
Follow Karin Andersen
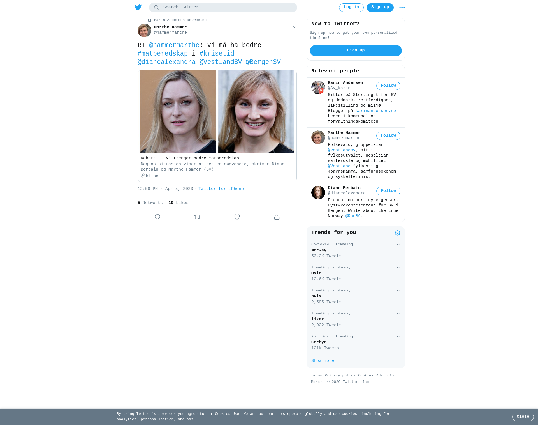click(x=388, y=86)
